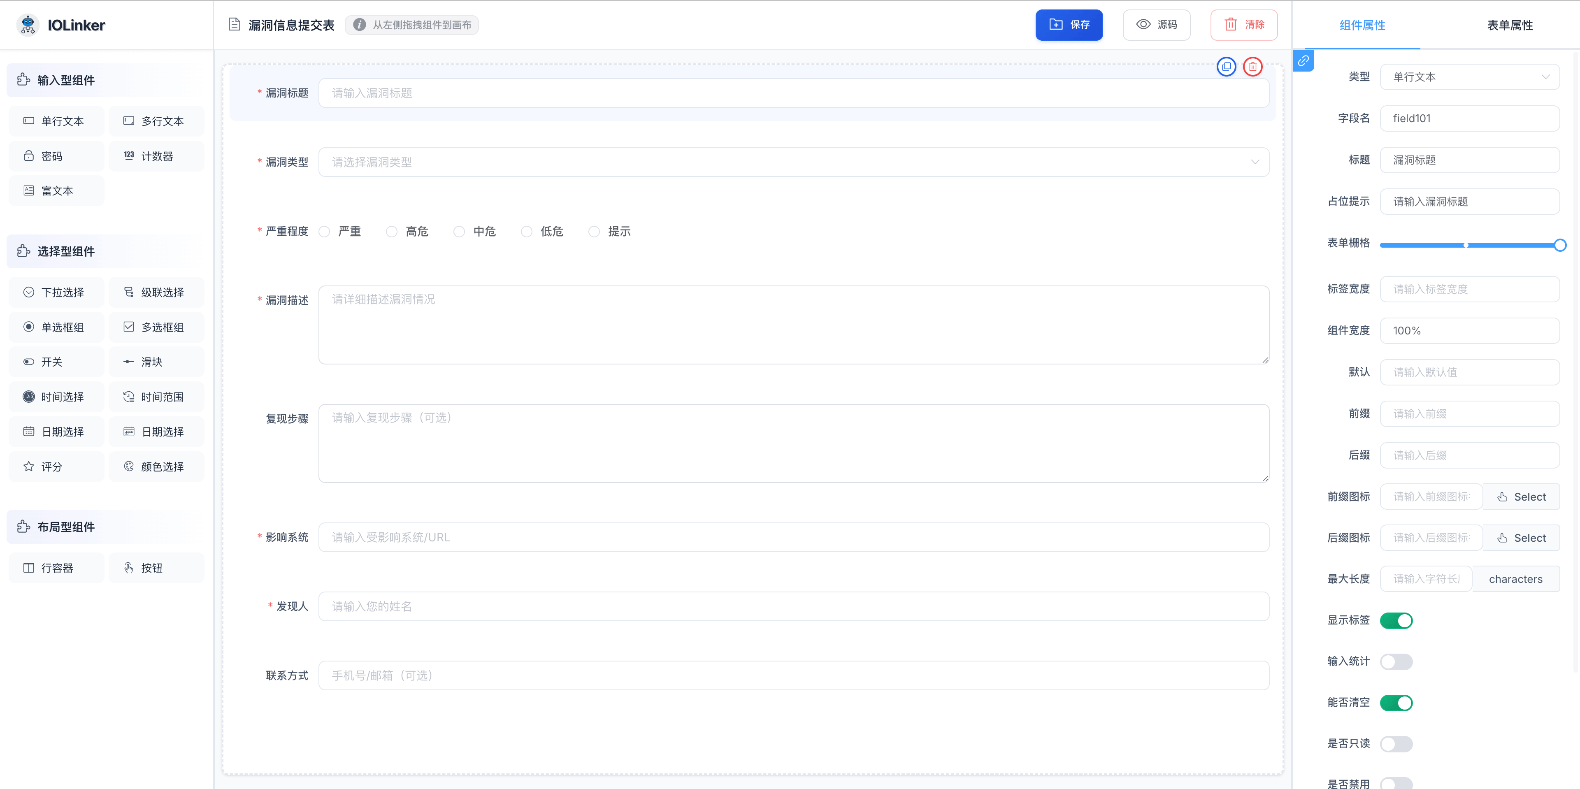Collapse the 输入型组件 section
The width and height of the screenshot is (1580, 789).
coord(107,80)
